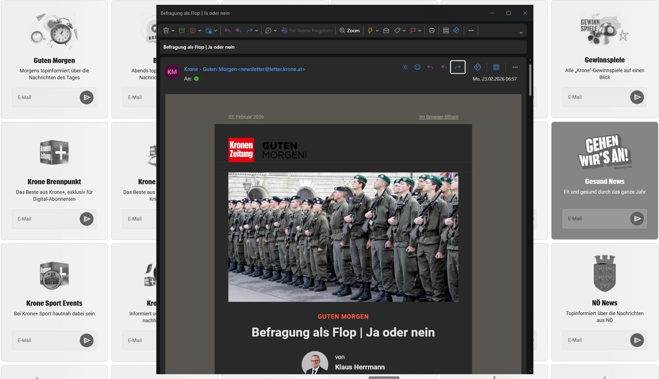659x379 pixels.
Task: Open more toolbar options ellipsis menu
Action: [471, 30]
